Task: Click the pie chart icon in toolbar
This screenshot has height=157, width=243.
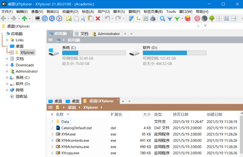Action: pyautogui.click(x=187, y=18)
